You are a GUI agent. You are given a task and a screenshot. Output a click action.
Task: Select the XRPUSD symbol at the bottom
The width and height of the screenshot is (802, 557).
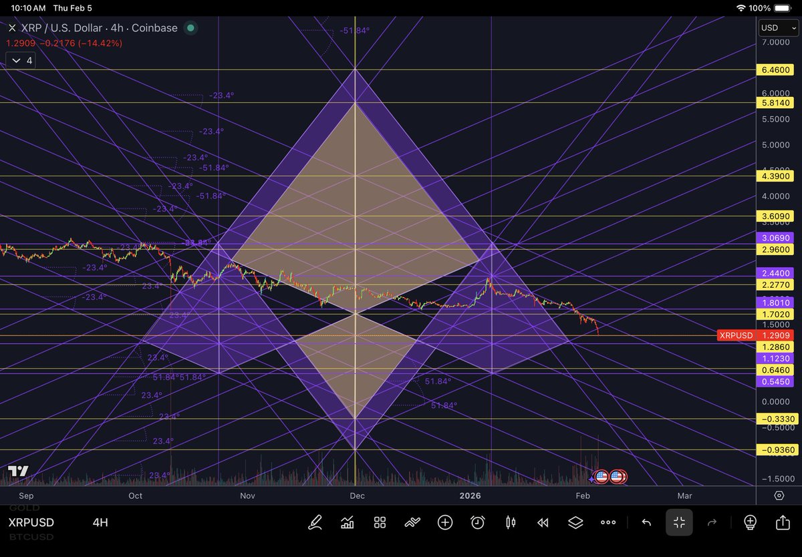click(31, 523)
